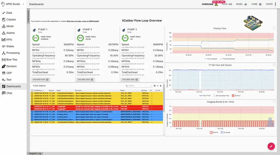This screenshot has width=280, height=155.
Task: Click the trash icon in FCoE Alarms
Action: point(161,86)
